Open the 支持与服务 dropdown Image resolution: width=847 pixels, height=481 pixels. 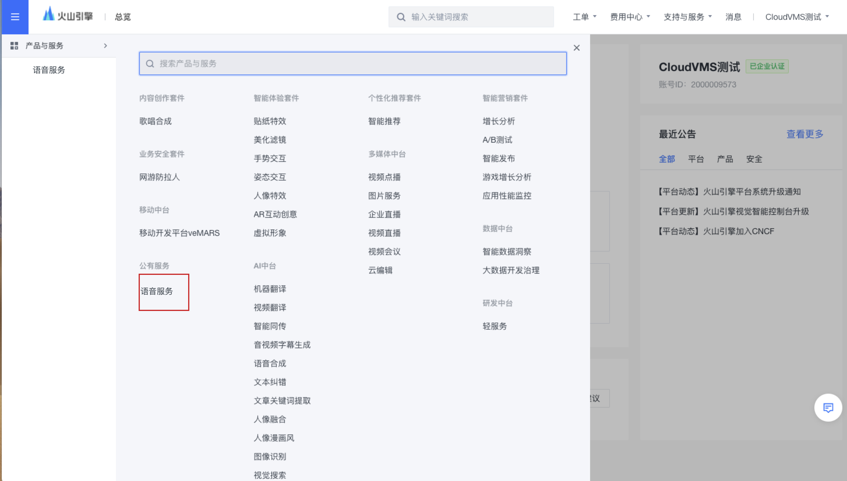point(687,17)
